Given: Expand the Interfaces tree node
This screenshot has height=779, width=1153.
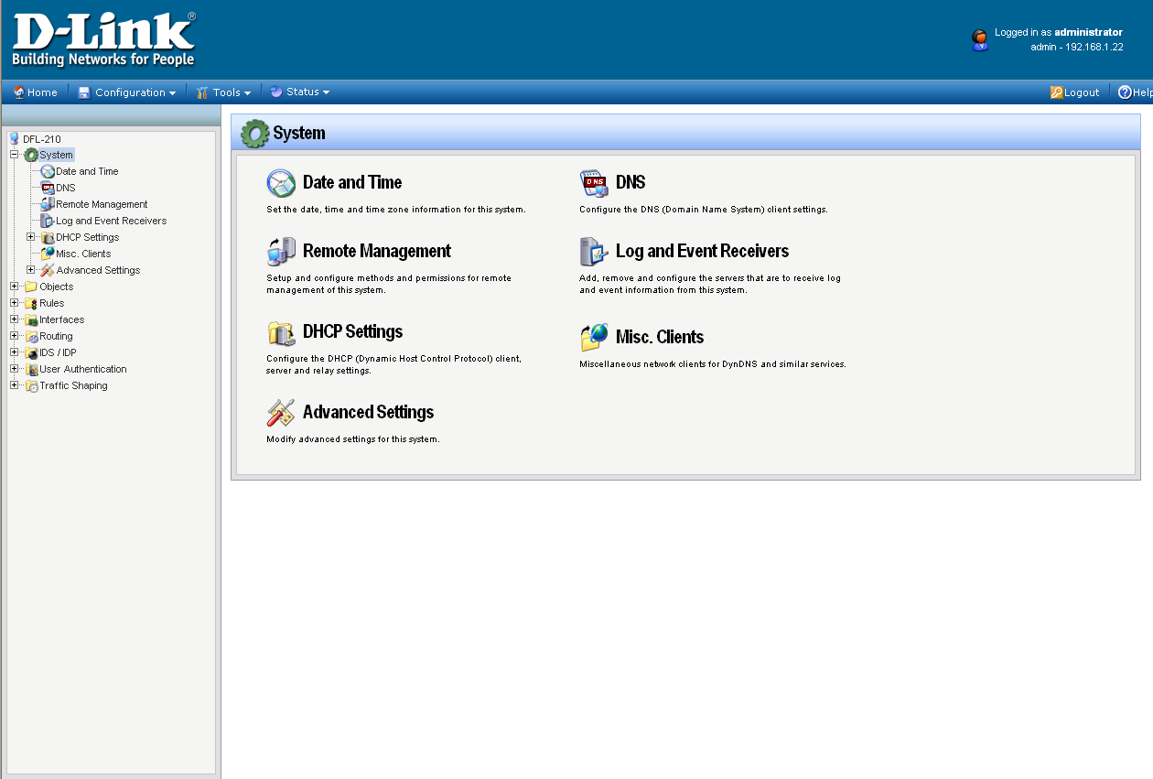Looking at the screenshot, I should click(x=15, y=319).
